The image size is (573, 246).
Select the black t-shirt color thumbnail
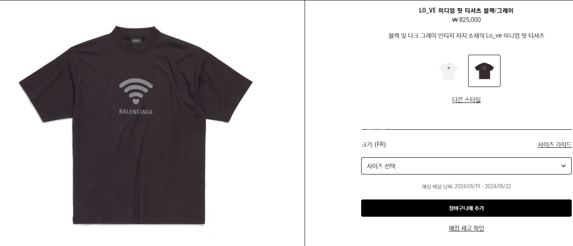tap(484, 71)
